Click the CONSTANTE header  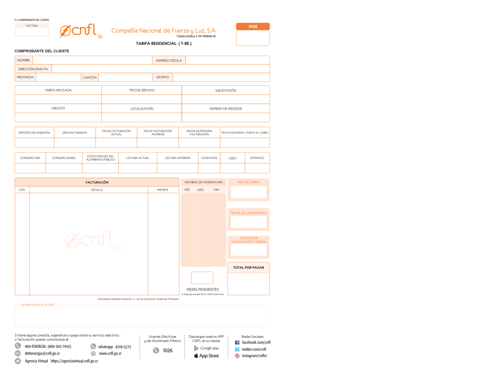coord(209,158)
